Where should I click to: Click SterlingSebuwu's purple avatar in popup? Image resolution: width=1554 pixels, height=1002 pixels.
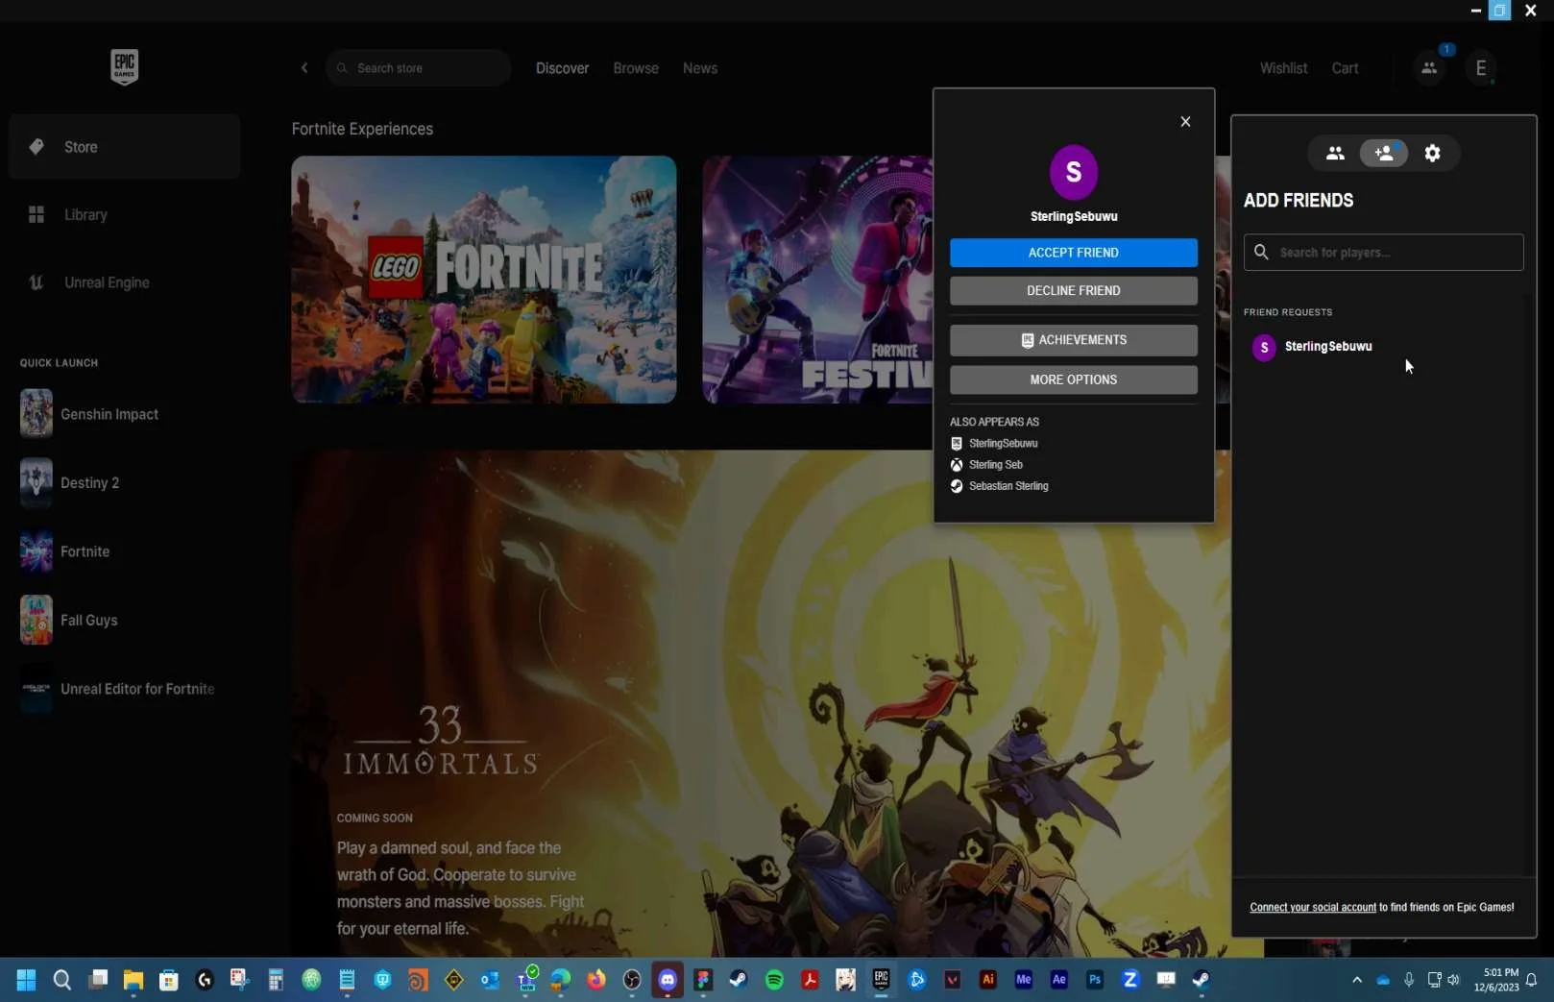point(1074,172)
